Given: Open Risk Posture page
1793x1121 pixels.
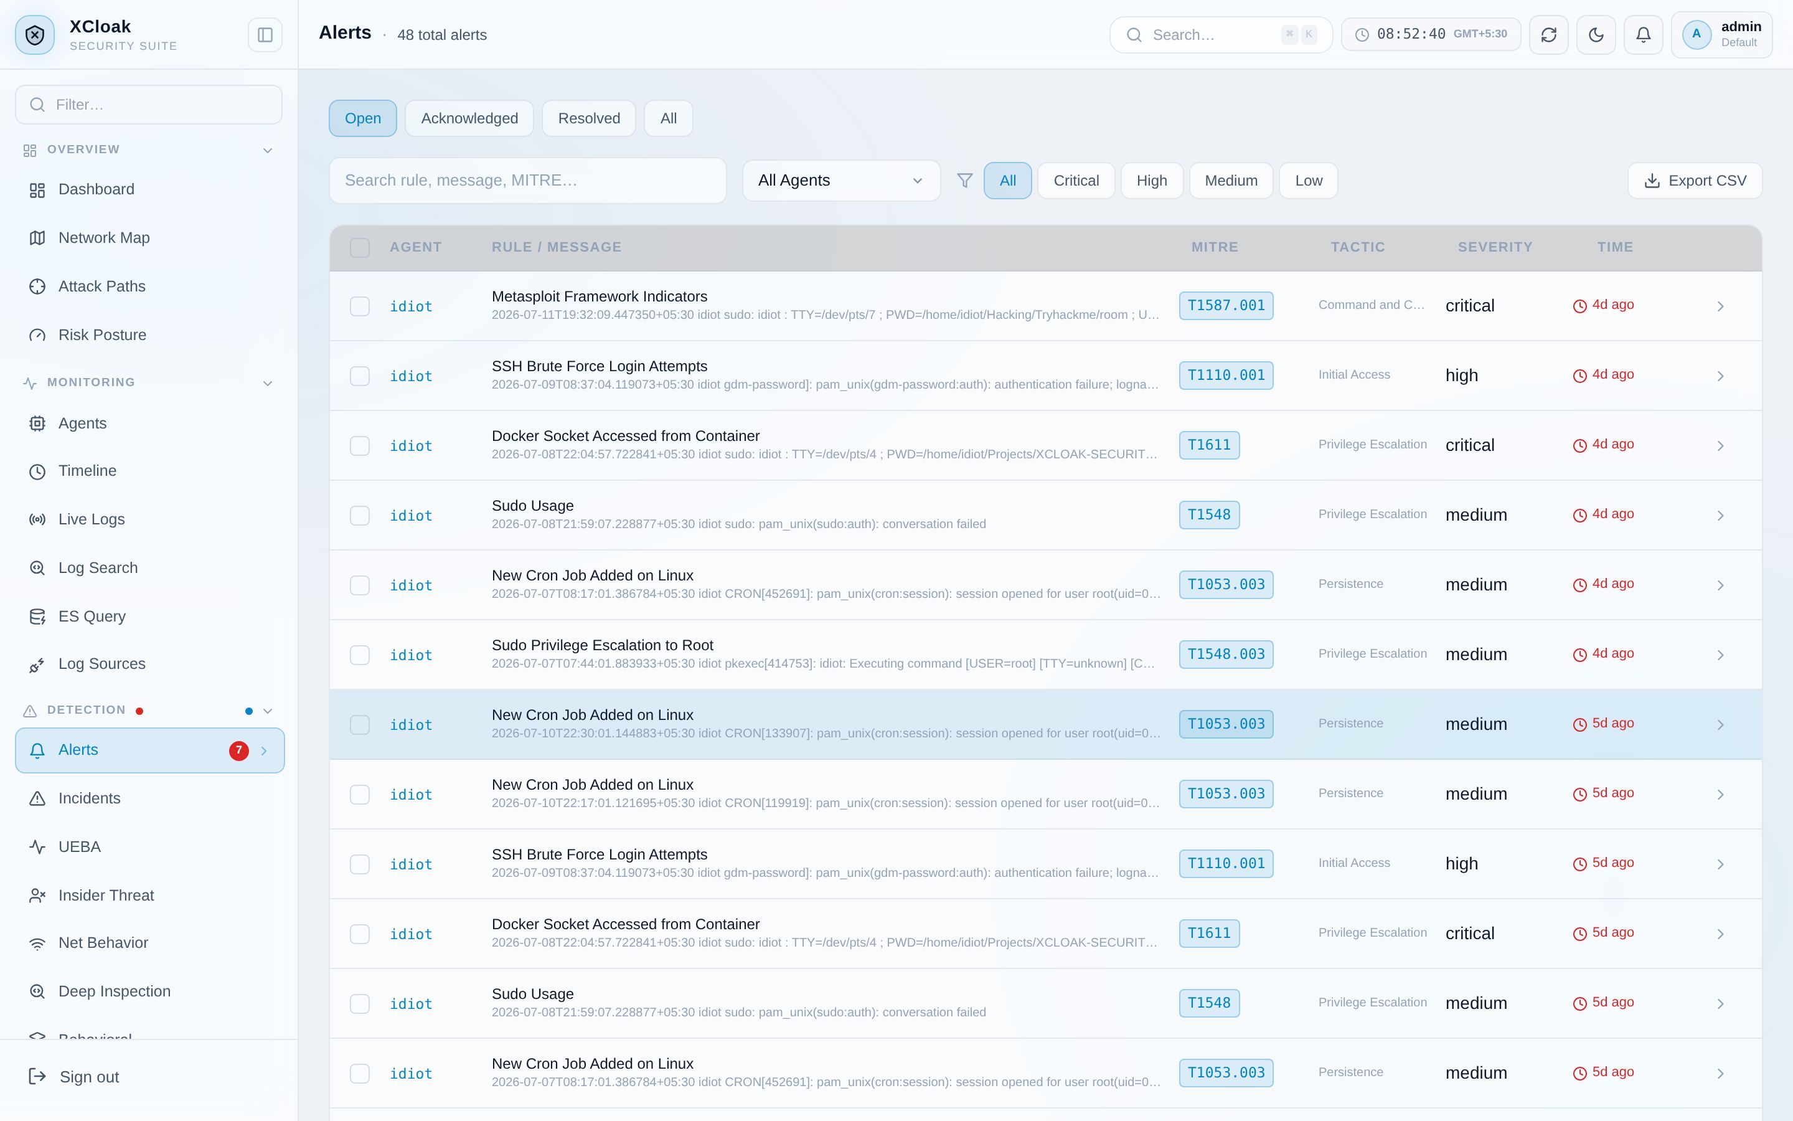Looking at the screenshot, I should click(x=148, y=335).
